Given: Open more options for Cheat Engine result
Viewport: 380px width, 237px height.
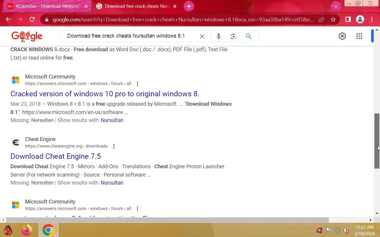Looking at the screenshot, I should tap(114, 146).
